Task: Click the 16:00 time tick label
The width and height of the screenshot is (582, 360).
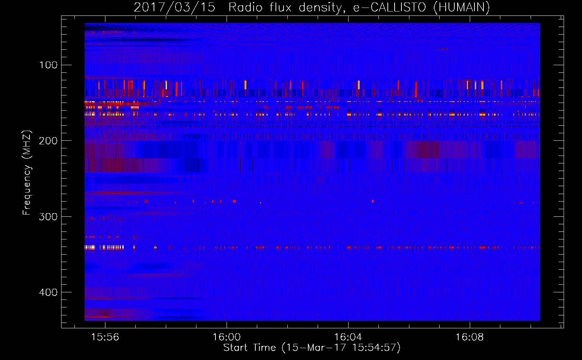Action: coord(227,337)
